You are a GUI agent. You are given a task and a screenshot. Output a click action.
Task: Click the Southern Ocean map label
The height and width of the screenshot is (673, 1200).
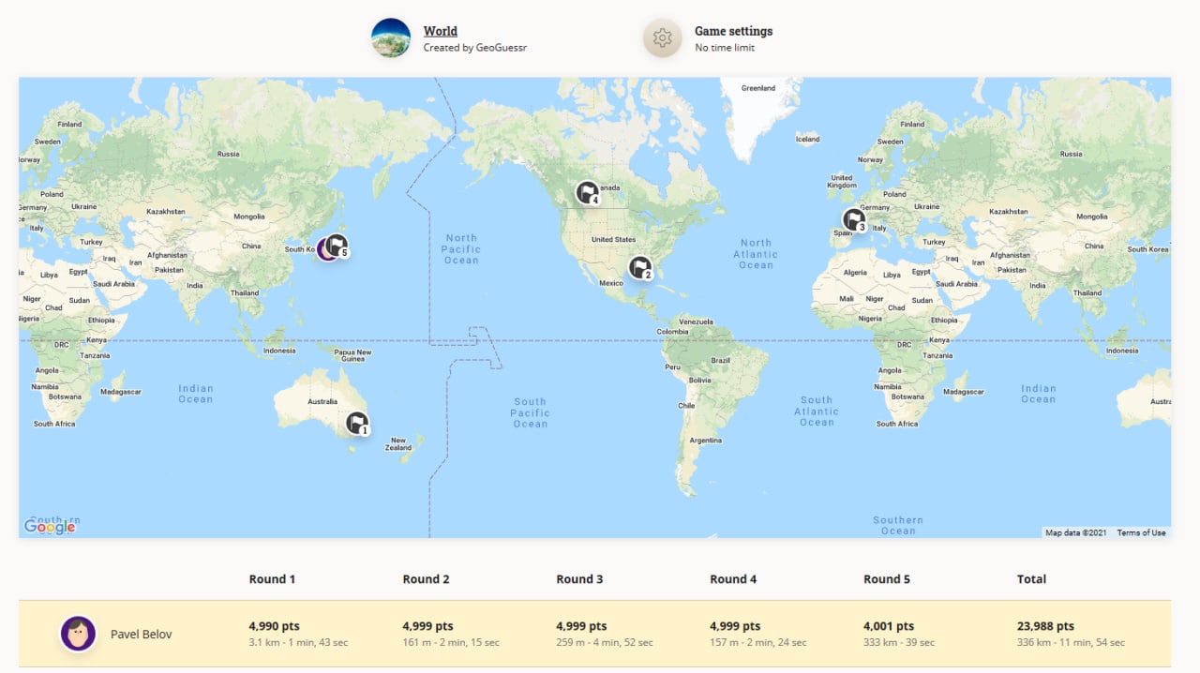[898, 526]
